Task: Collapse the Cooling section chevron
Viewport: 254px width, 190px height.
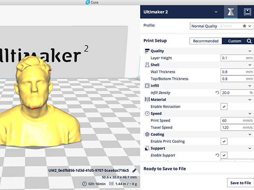Action: click(250, 134)
